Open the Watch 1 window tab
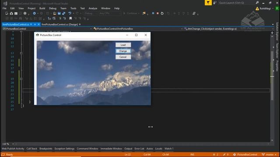The height and width of the screenshot is (157, 280). (169, 149)
